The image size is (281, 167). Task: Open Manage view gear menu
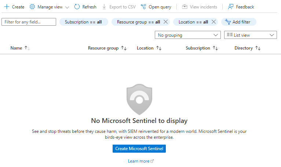pyautogui.click(x=32, y=7)
